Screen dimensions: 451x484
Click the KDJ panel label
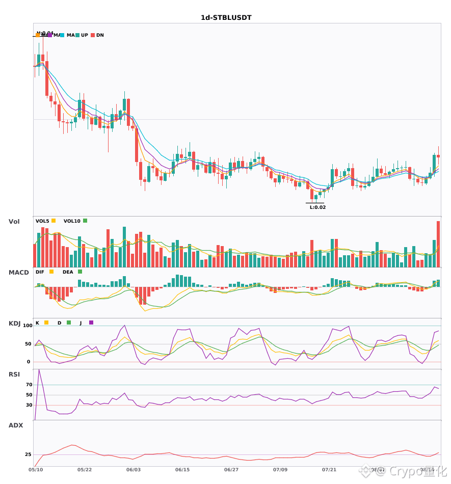coord(14,324)
